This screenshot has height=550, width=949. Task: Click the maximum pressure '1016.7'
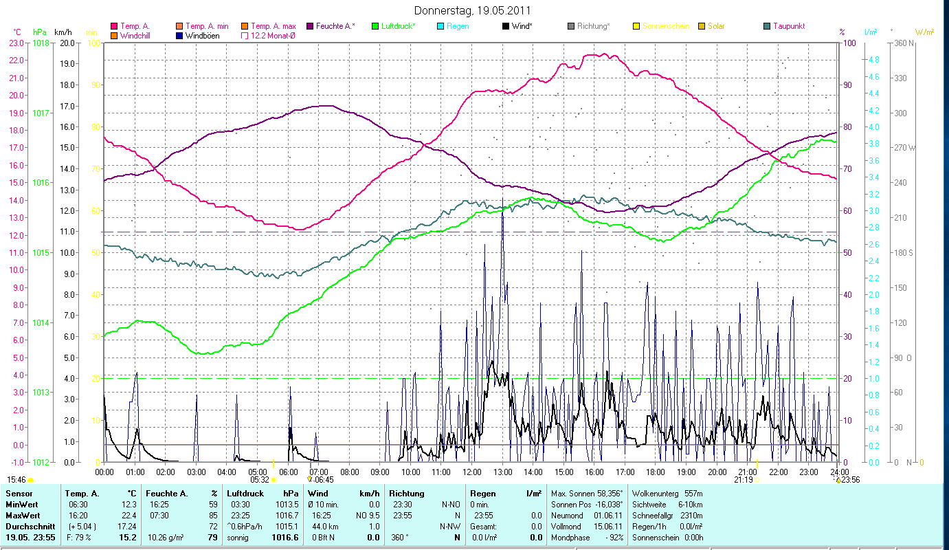[x=287, y=515]
